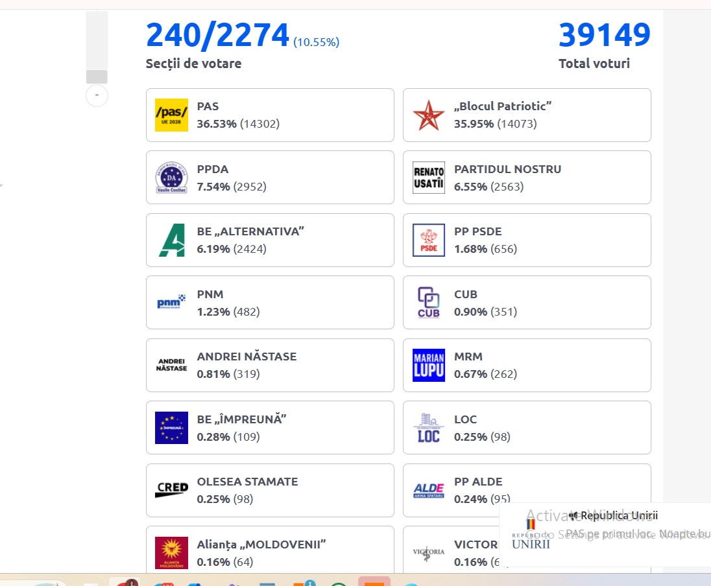Click the blue Marian Lupu logo
Screen dimensions: 711x586
429,365
